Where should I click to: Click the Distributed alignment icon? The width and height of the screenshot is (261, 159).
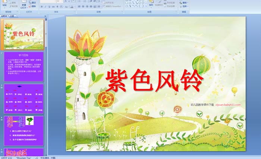(x=95, y=6)
